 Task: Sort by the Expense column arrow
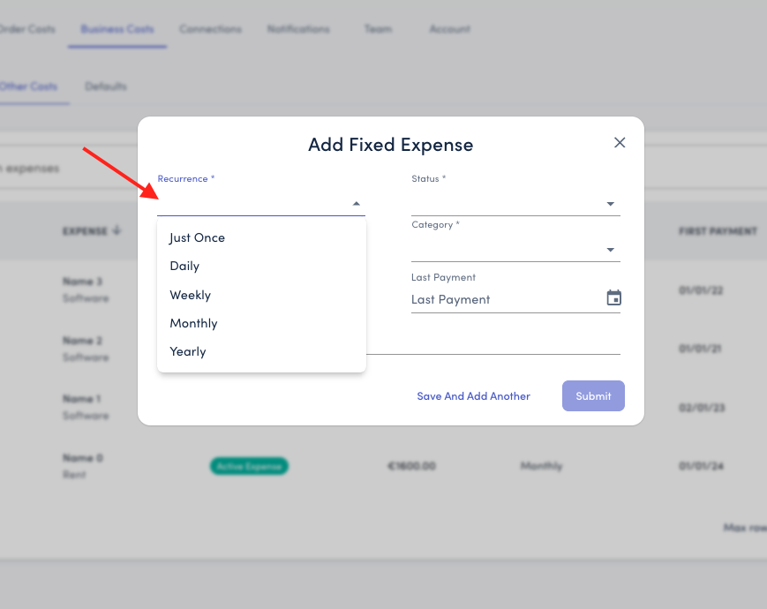pos(118,231)
